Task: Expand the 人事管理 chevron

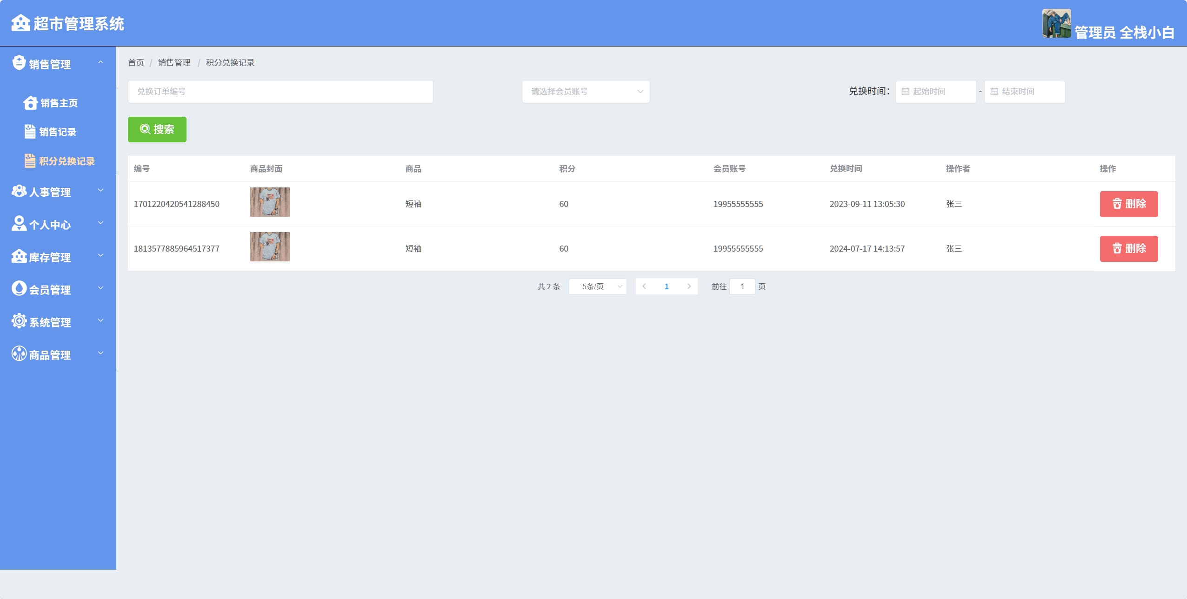Action: (100, 190)
